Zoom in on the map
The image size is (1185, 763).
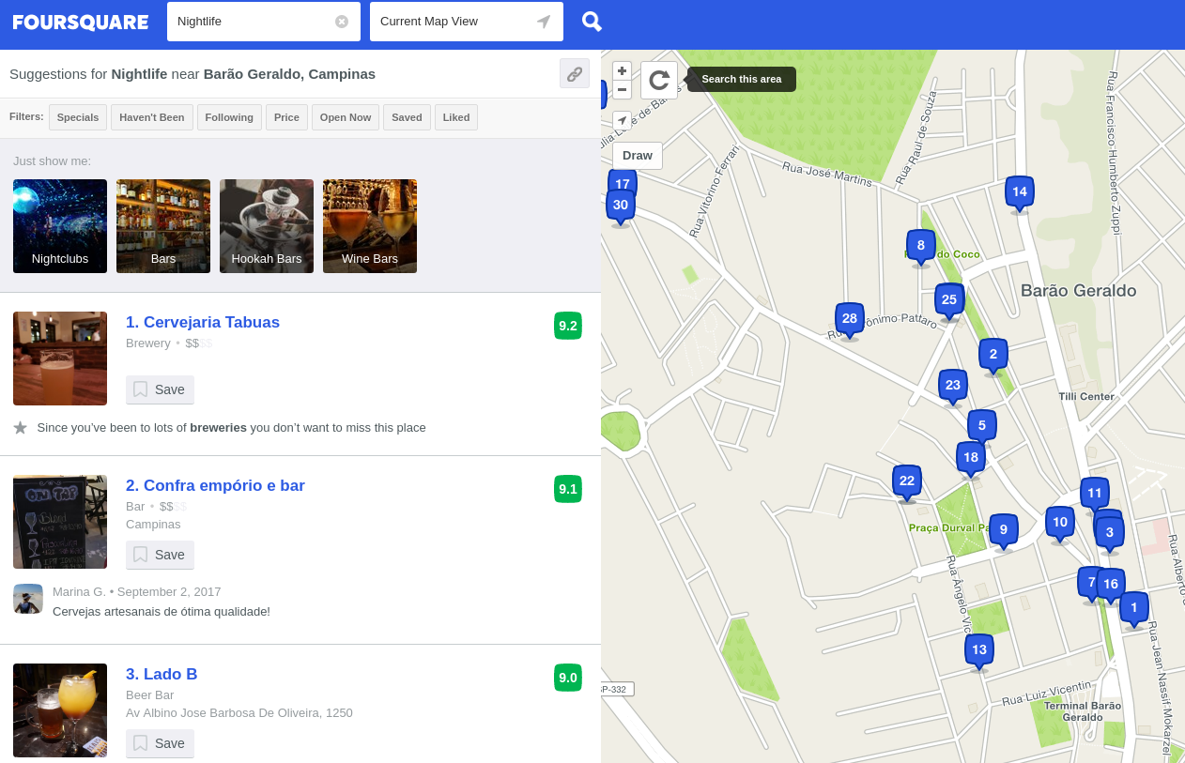pos(622,71)
